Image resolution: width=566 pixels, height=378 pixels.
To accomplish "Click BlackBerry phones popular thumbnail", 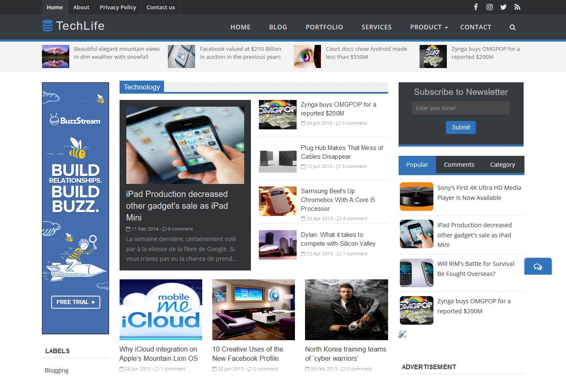I will [x=417, y=273].
